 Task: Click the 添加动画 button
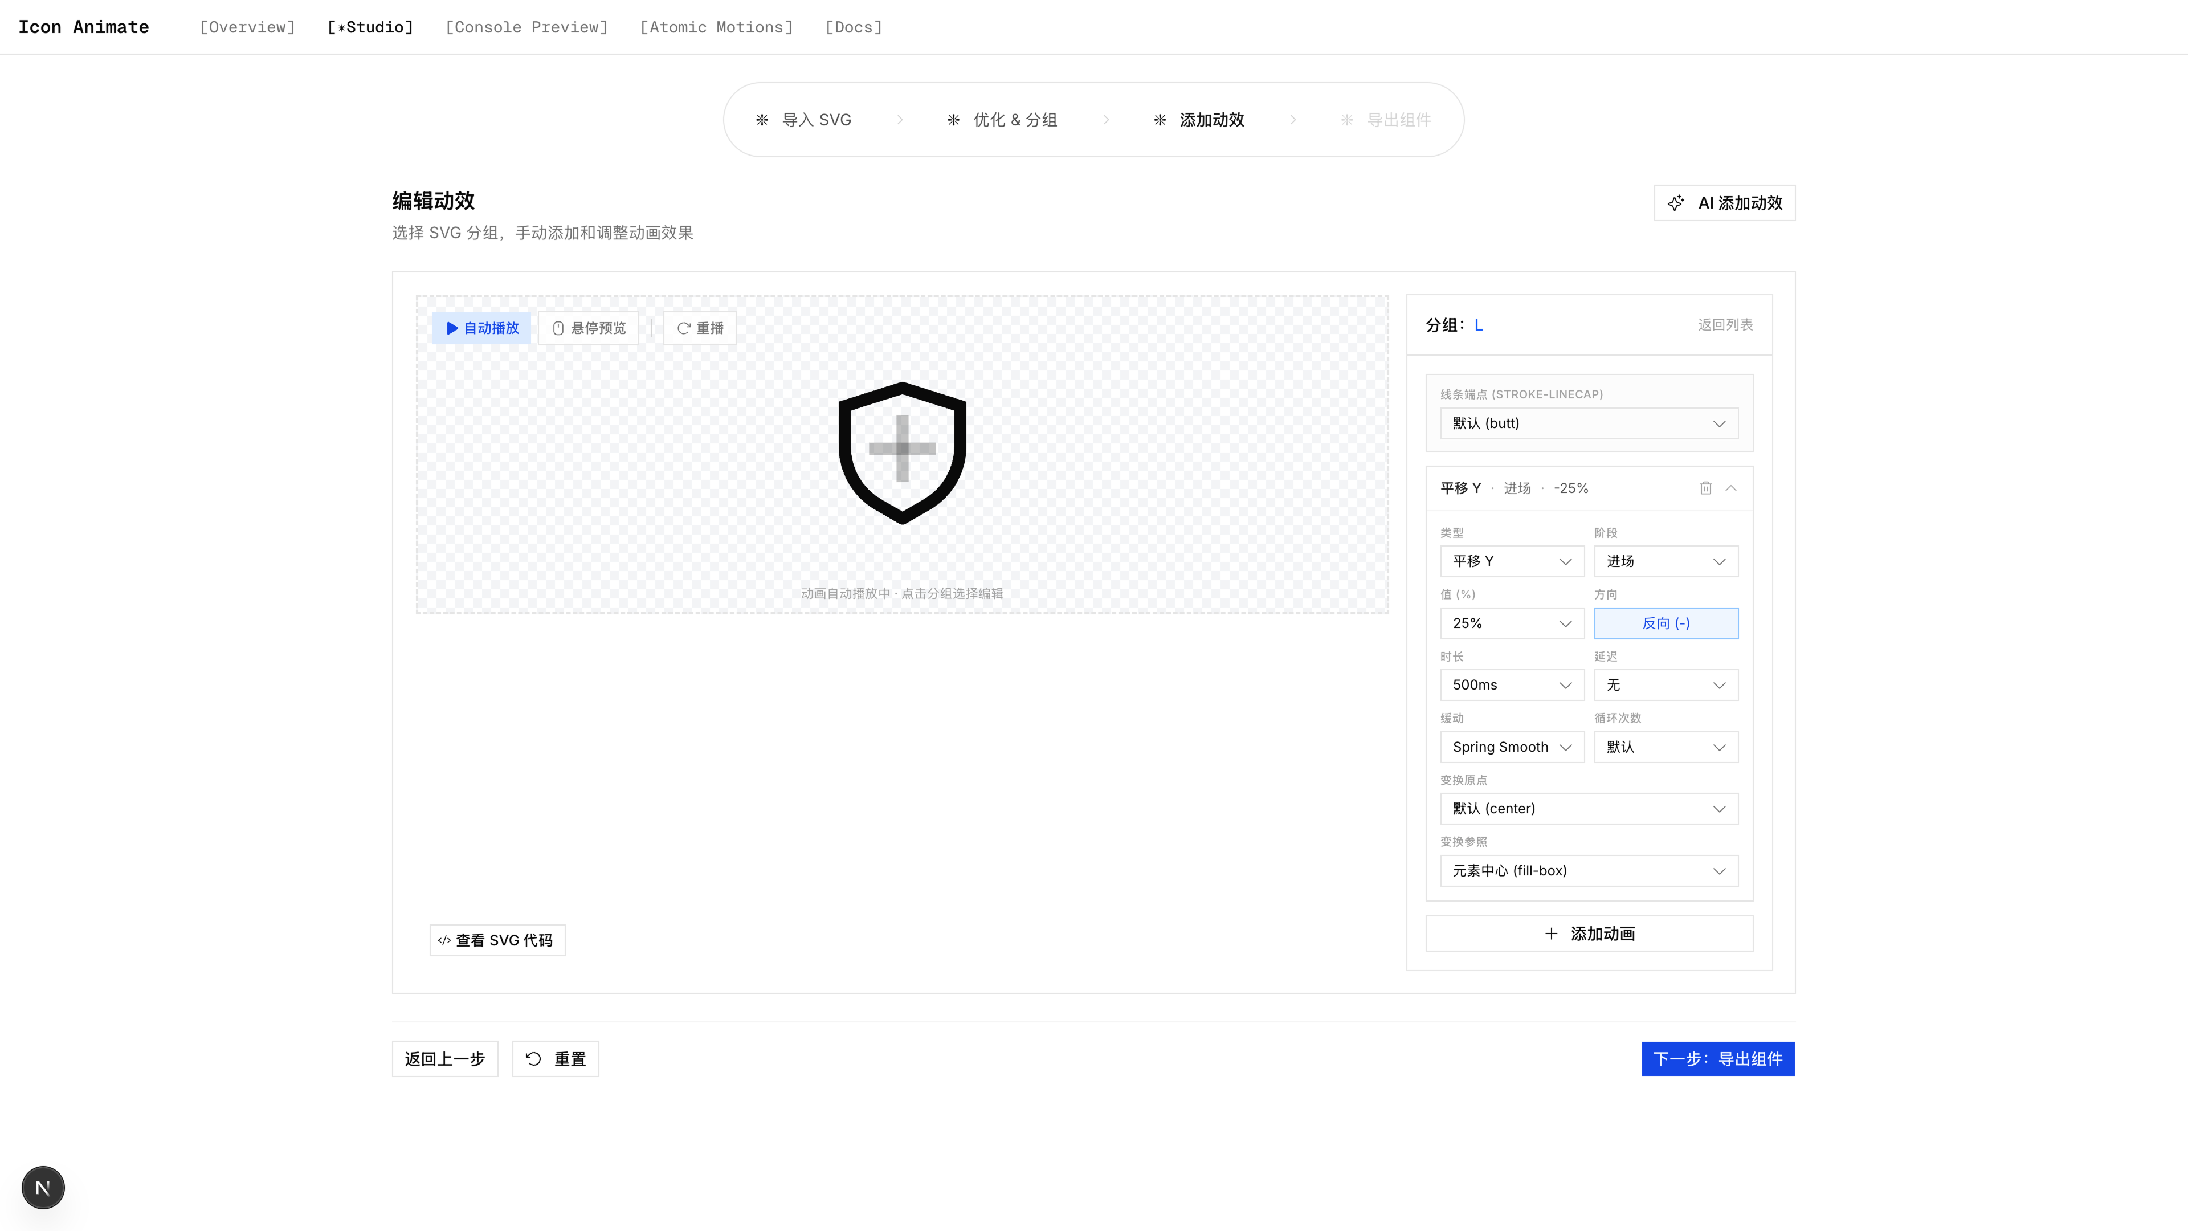pos(1589,933)
